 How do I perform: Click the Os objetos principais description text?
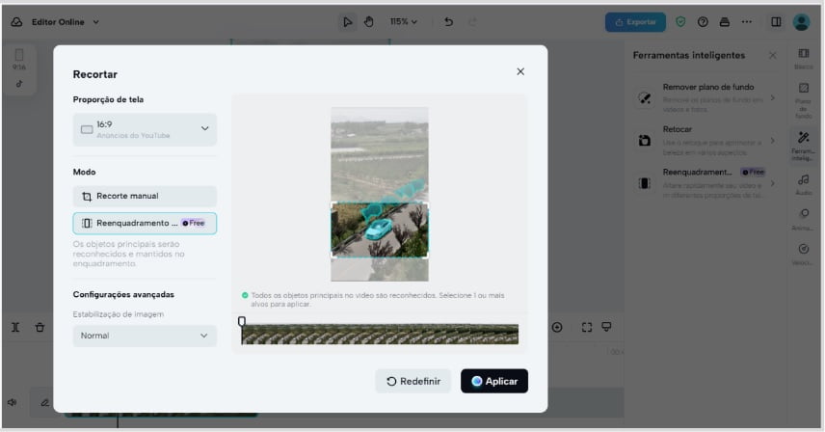[129, 254]
